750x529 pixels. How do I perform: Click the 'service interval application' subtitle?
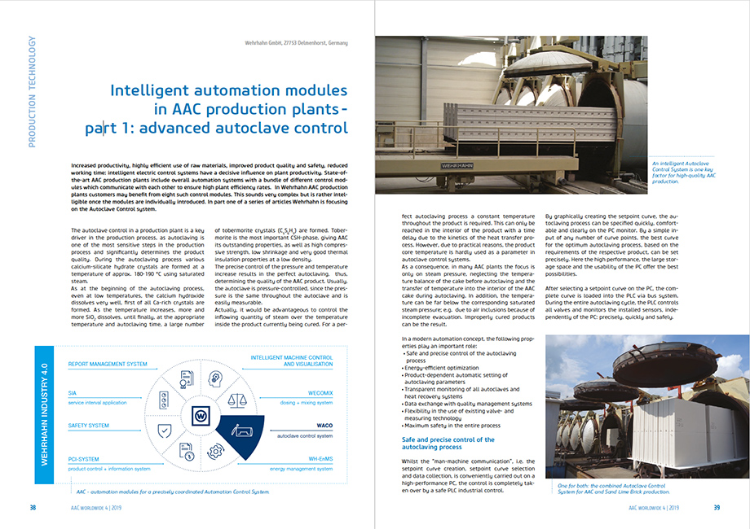click(x=97, y=403)
